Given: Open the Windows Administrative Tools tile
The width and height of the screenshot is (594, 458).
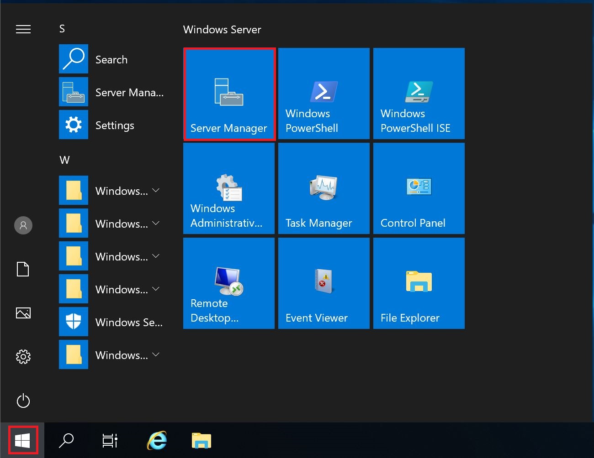Looking at the screenshot, I should [228, 188].
